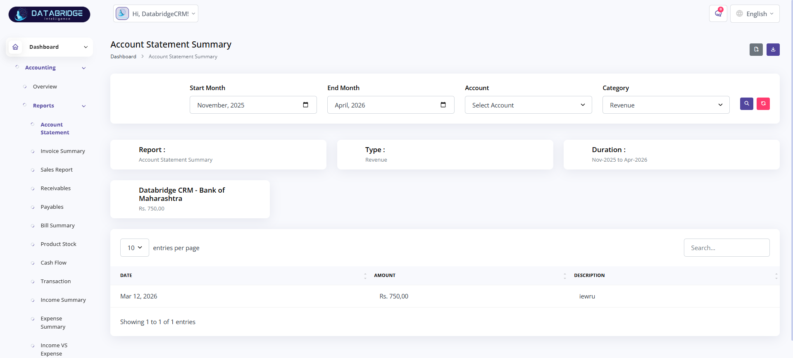Click the Showing 1 to 1 of 1 entries text

click(x=158, y=322)
